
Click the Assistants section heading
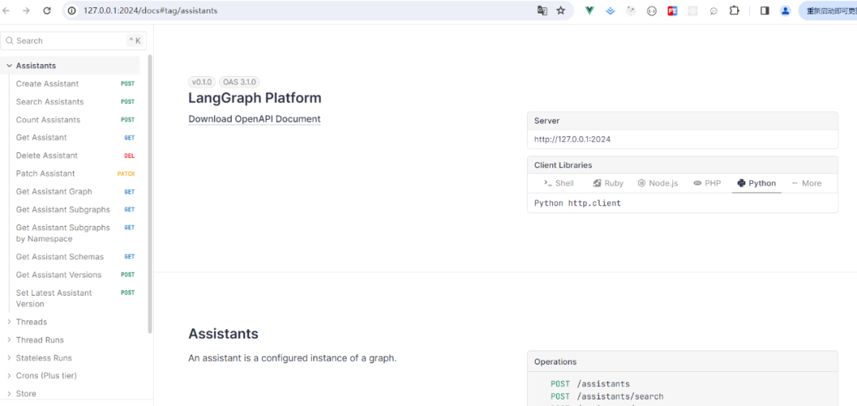coord(223,333)
